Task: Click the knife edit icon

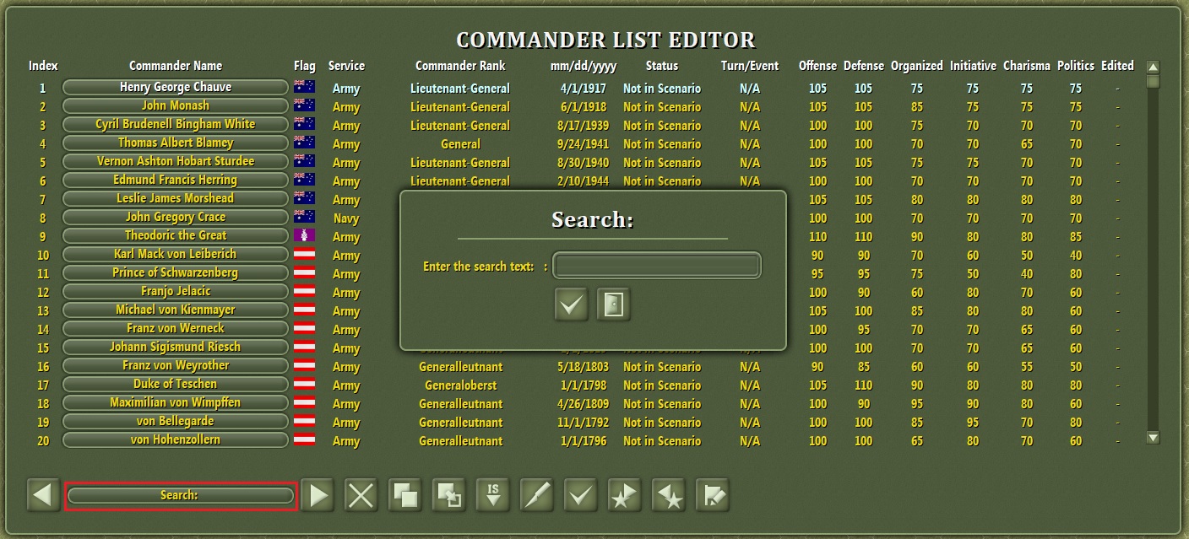Action: (537, 495)
